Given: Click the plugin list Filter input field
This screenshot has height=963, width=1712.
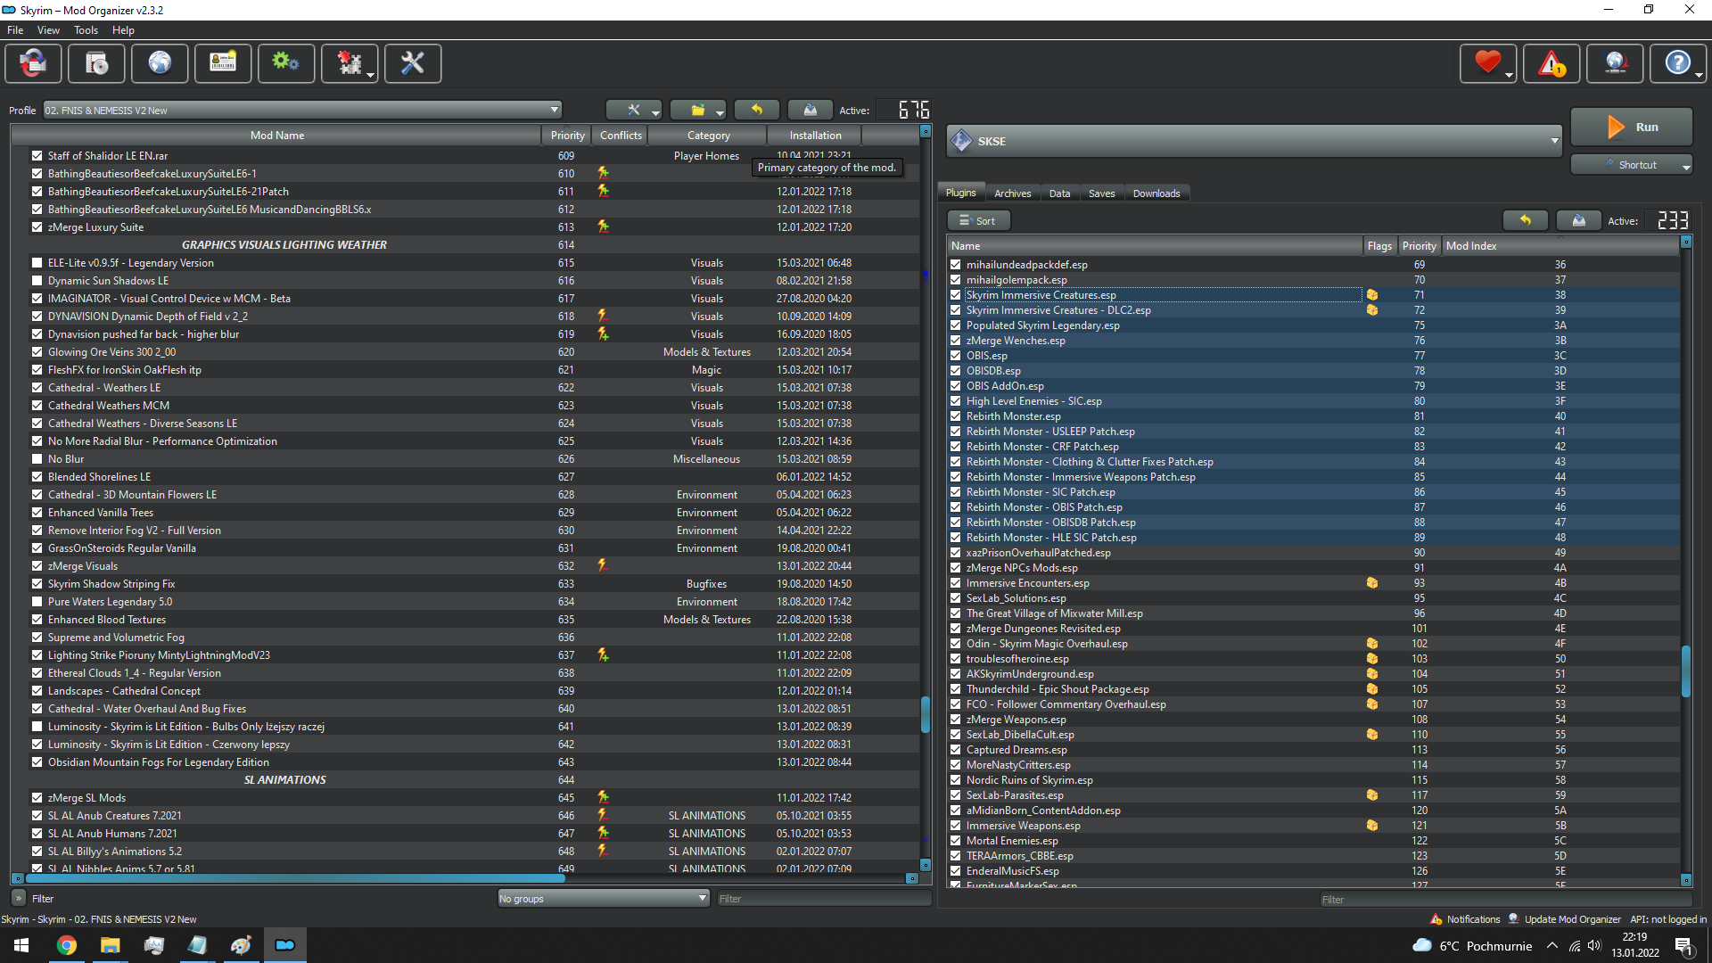Looking at the screenshot, I should tap(1507, 900).
